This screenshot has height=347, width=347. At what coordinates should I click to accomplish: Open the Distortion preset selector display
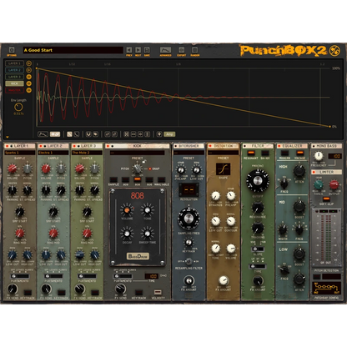[224, 153]
